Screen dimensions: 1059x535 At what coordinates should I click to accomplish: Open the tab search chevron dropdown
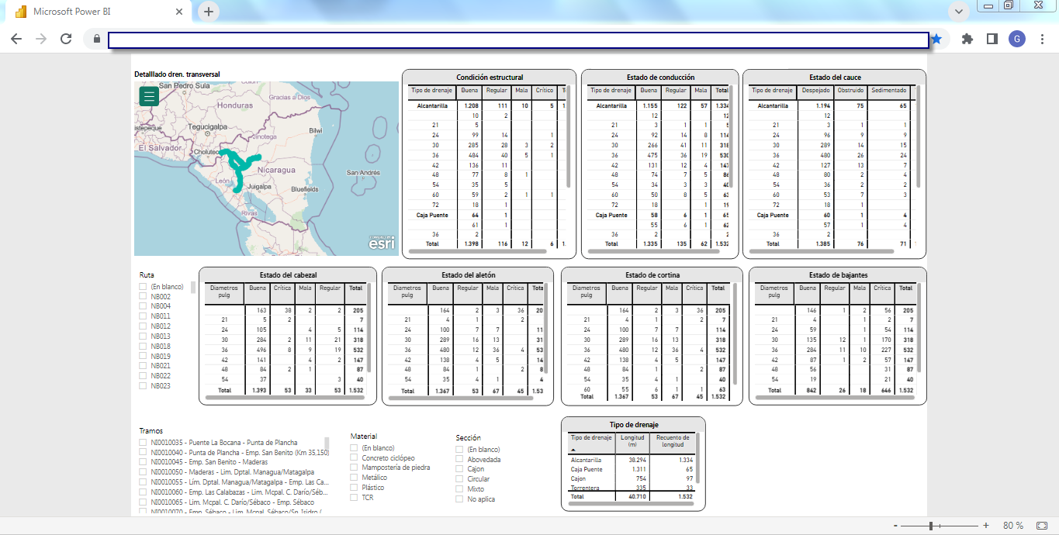pos(959,12)
